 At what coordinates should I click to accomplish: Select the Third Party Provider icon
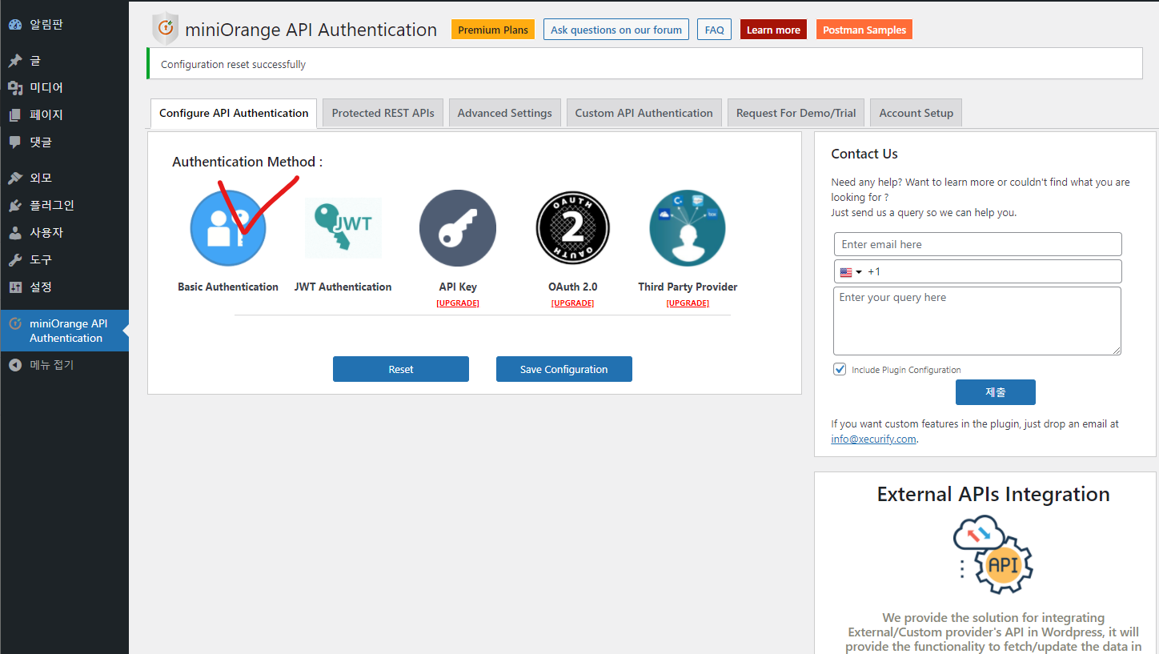coord(688,228)
